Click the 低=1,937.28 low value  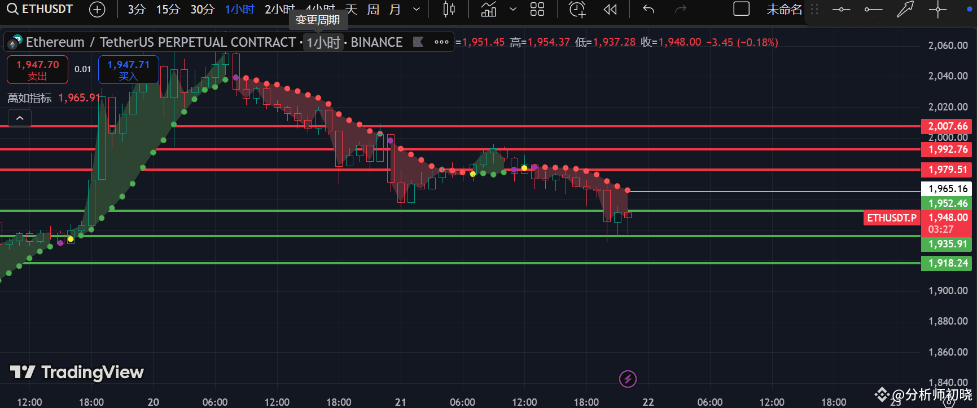605,42
